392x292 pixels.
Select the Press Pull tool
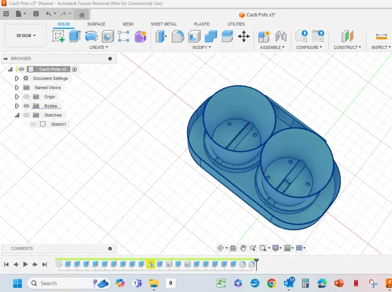161,36
